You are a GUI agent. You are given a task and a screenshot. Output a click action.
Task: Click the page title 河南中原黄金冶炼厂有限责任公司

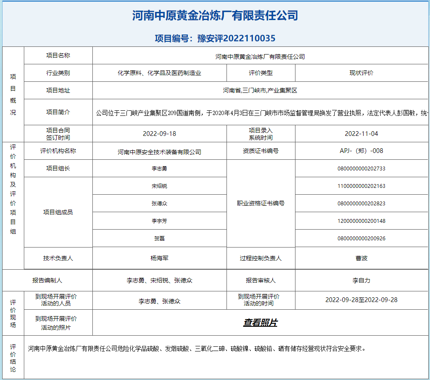(x=215, y=15)
